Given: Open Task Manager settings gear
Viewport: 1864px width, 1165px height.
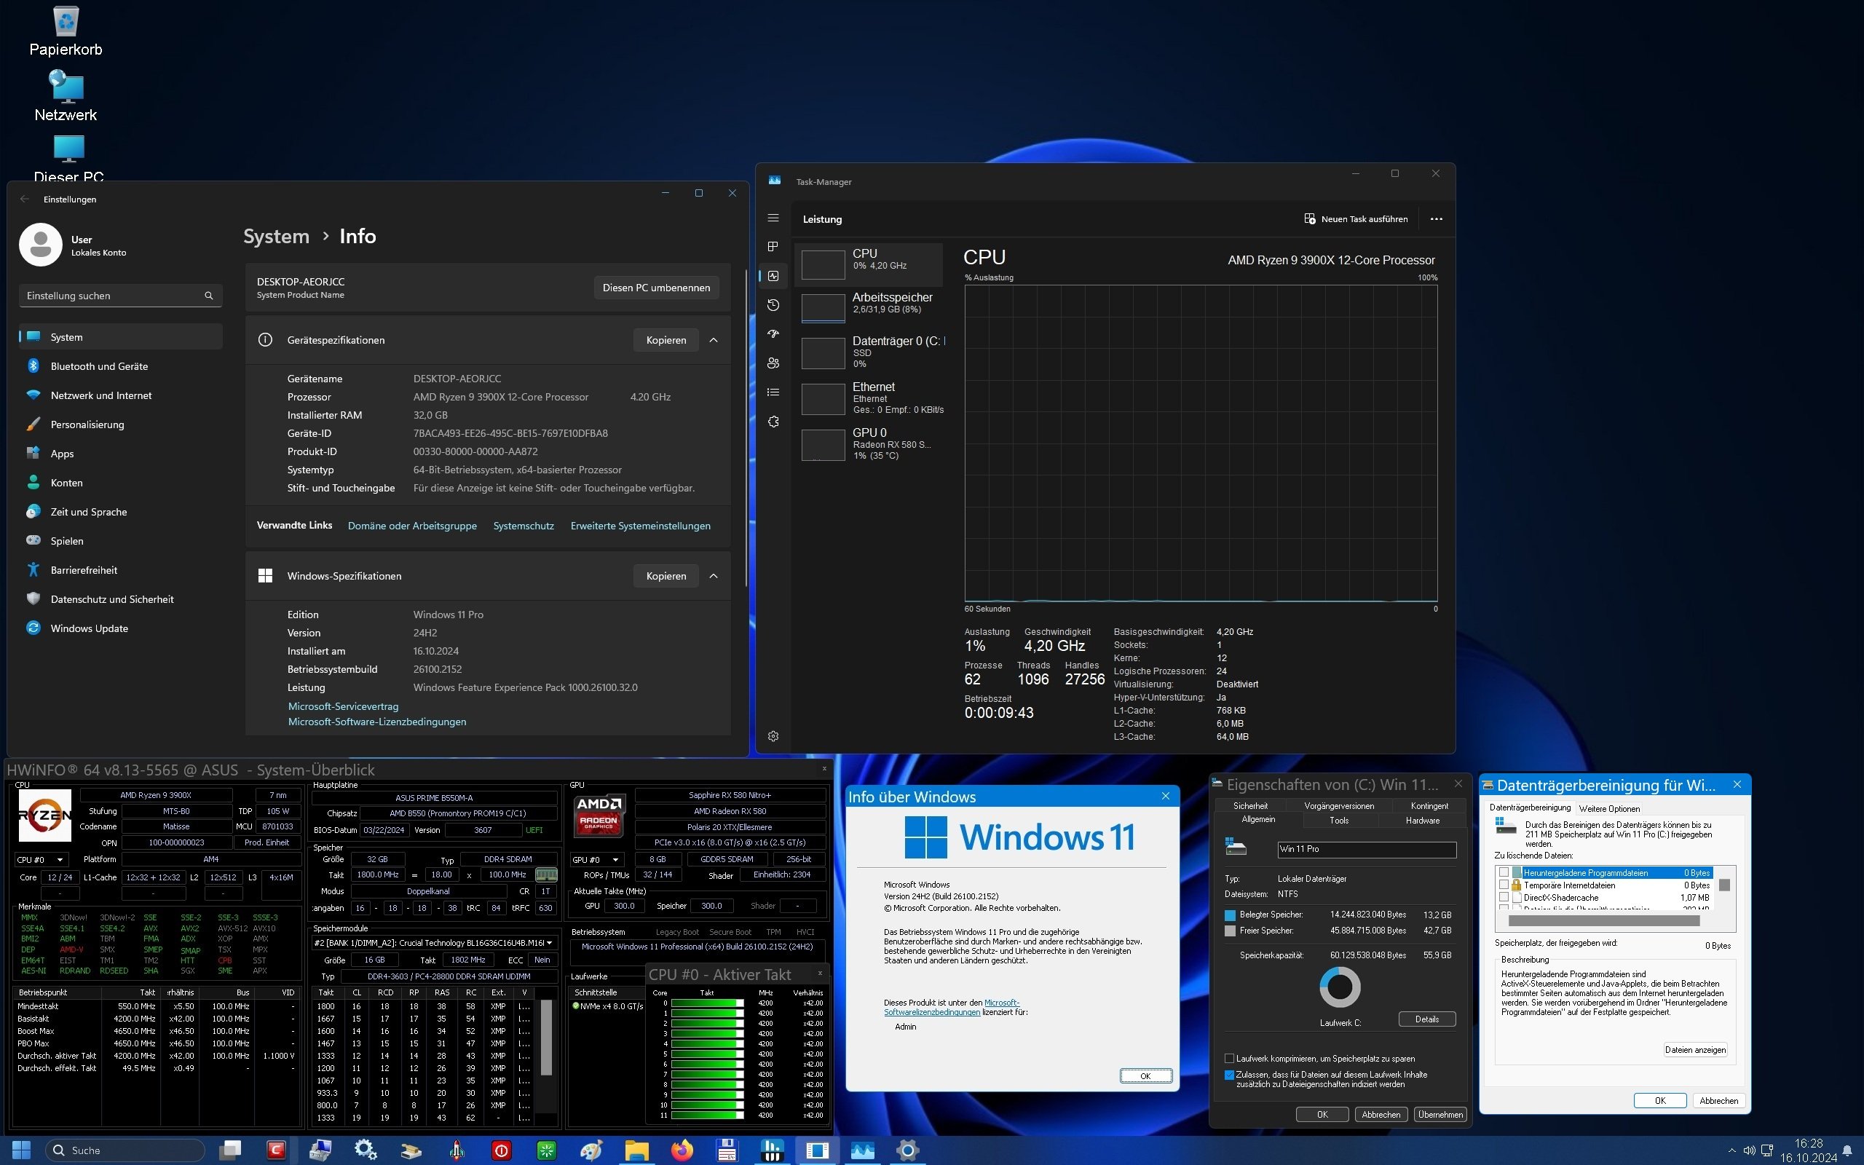Looking at the screenshot, I should tap(773, 736).
